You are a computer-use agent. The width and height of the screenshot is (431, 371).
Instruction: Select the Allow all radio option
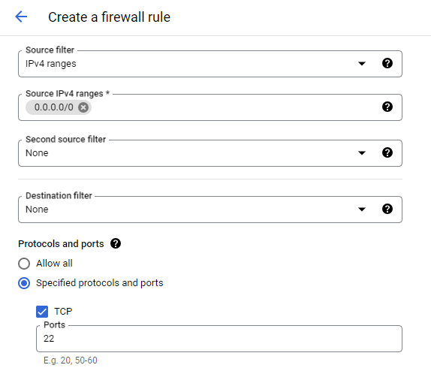pos(24,264)
